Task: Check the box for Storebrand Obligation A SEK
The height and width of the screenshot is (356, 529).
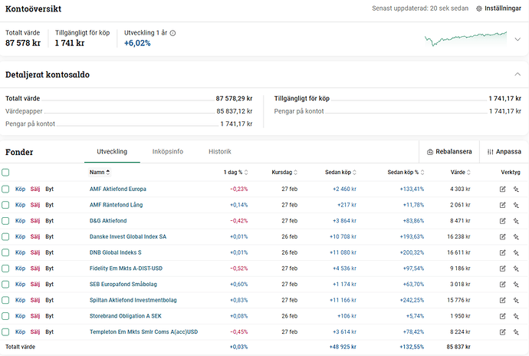Action: coord(5,316)
